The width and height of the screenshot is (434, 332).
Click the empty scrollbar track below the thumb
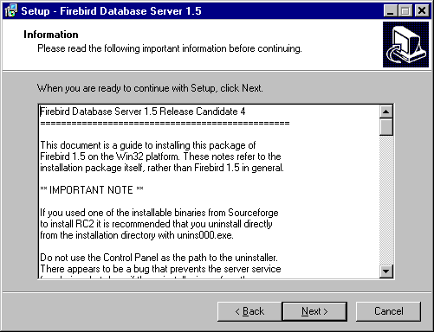386,200
